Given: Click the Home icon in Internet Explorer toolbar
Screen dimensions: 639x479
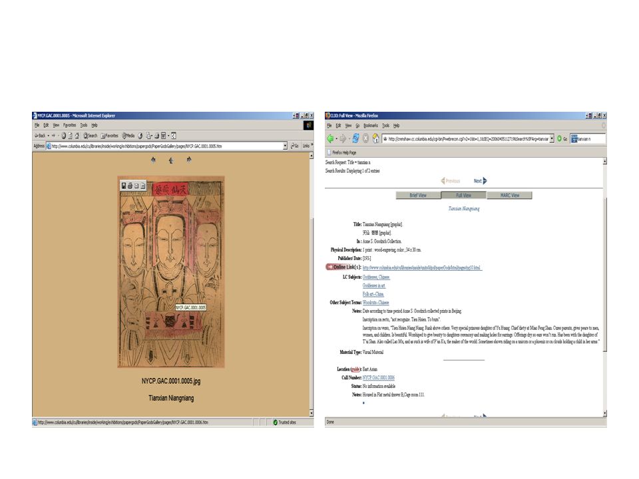Looking at the screenshot, I should pos(77,136).
